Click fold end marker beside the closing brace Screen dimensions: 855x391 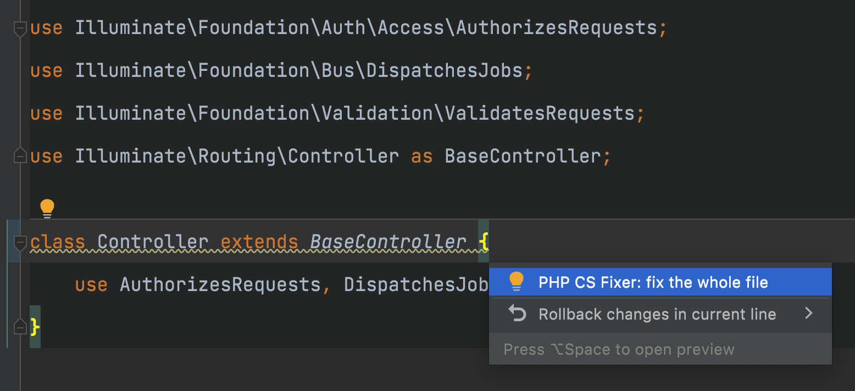point(20,327)
